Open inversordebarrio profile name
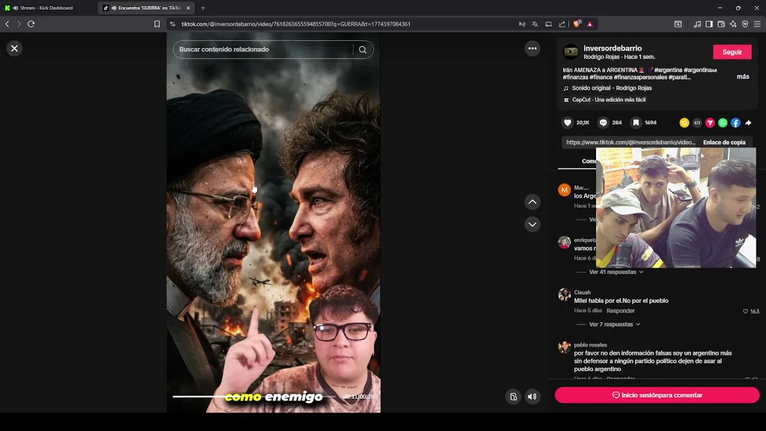The width and height of the screenshot is (766, 431). point(612,48)
